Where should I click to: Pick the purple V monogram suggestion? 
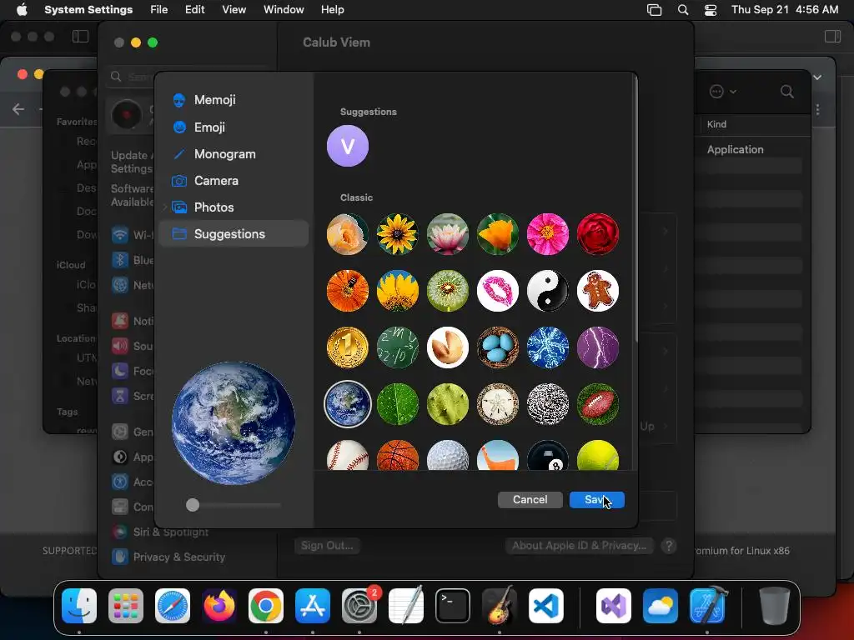pyautogui.click(x=348, y=146)
